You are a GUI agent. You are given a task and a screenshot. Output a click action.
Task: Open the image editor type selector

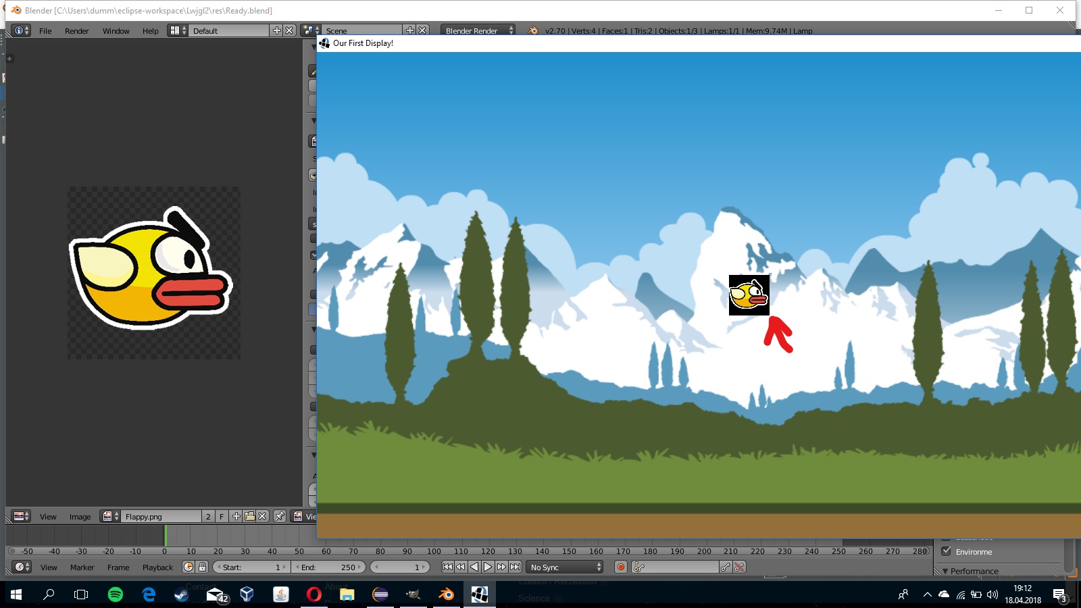(x=22, y=516)
